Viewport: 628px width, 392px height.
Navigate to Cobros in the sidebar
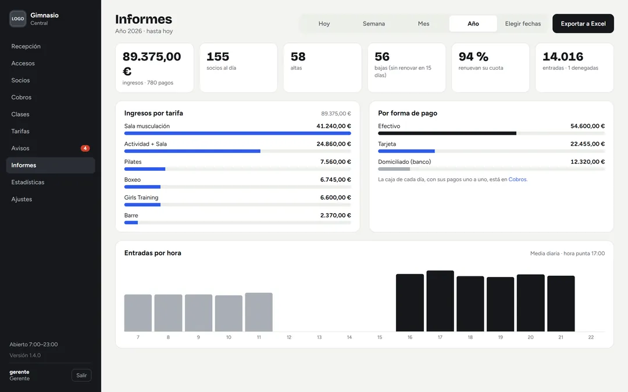pos(51,97)
